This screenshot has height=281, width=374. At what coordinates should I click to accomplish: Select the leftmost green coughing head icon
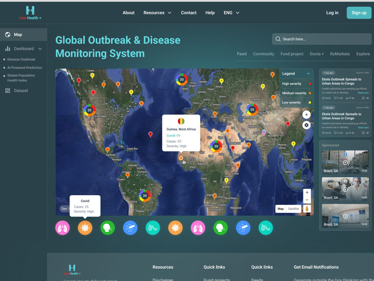(108, 228)
